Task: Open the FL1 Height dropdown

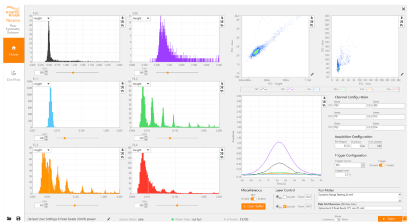Action: tap(42, 84)
